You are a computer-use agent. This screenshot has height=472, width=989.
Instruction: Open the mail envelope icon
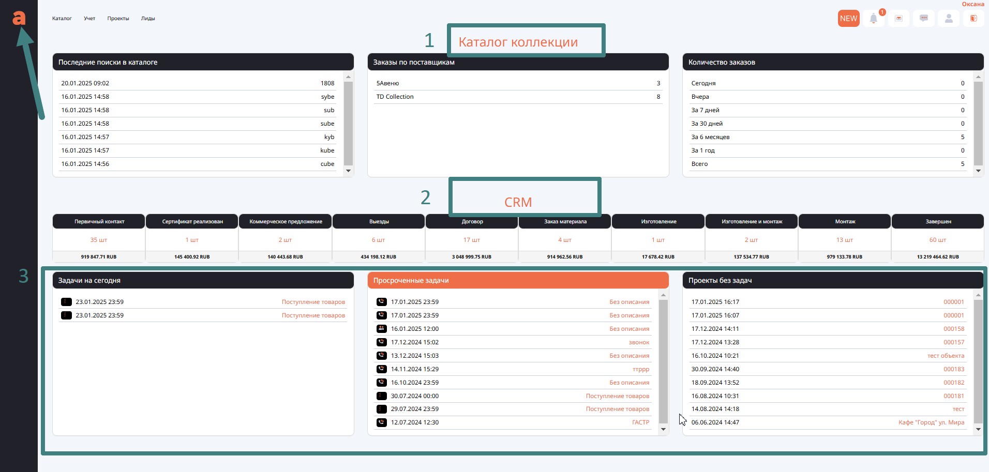click(x=899, y=19)
